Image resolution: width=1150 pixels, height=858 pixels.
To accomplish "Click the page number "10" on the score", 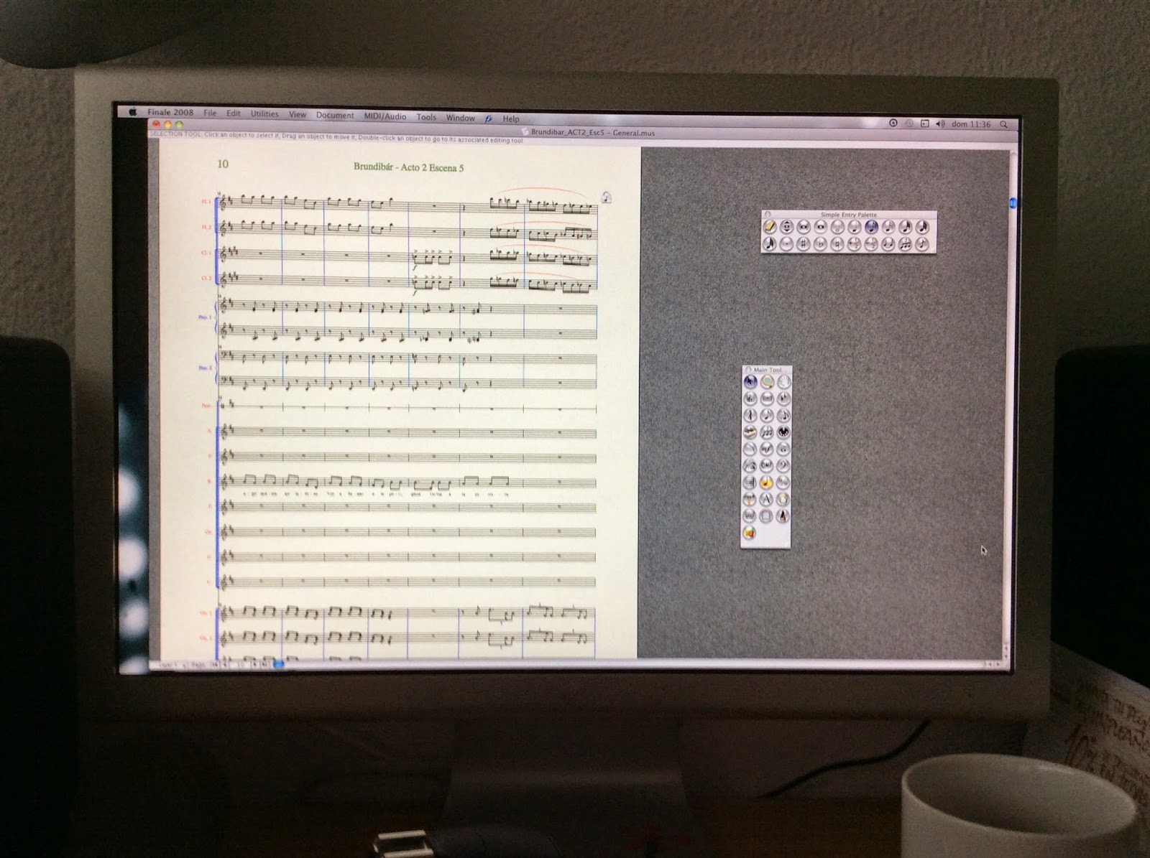I will [223, 164].
